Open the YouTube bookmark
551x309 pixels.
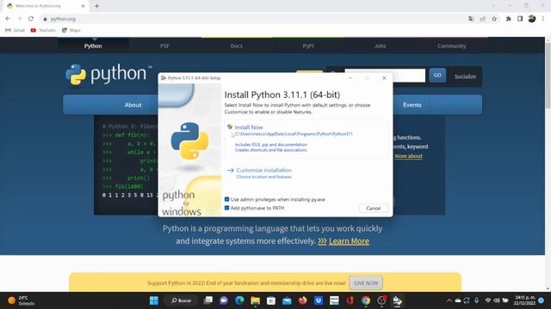pyautogui.click(x=43, y=31)
